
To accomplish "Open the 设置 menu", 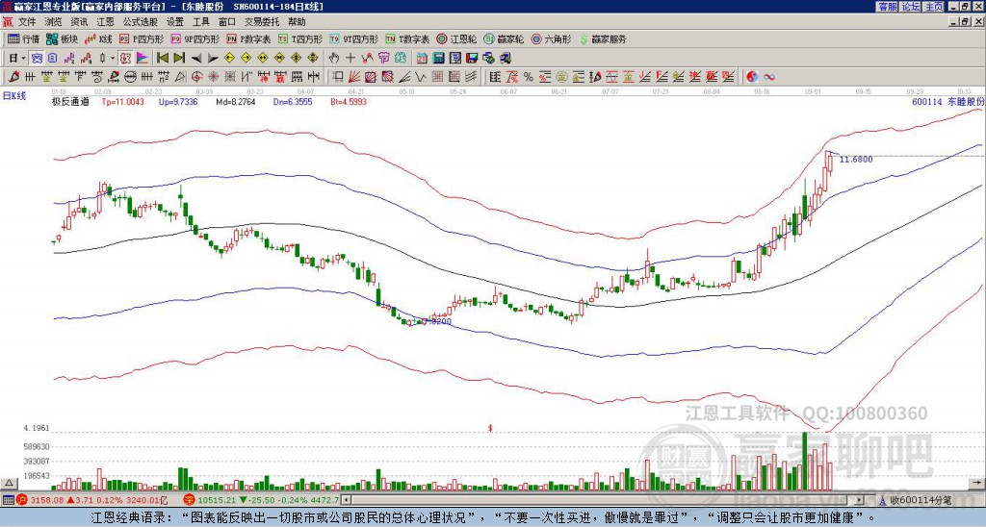I will pyautogui.click(x=175, y=22).
